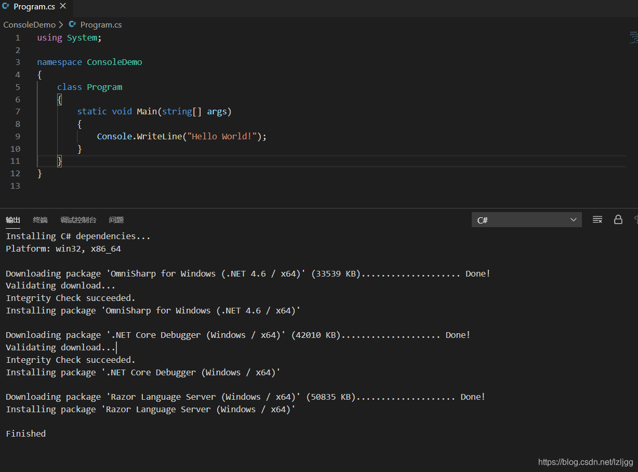The image size is (638, 472).
Task: Click line number 13 in the gutter
Action: (15, 186)
